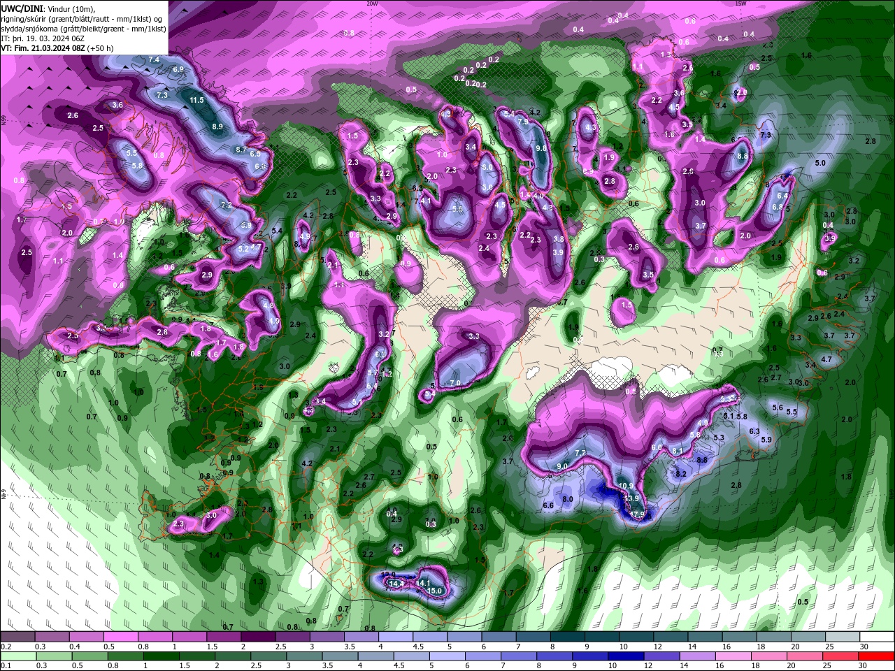Click the 15W longitude label
This screenshot has height=671, width=895.
point(740,3)
